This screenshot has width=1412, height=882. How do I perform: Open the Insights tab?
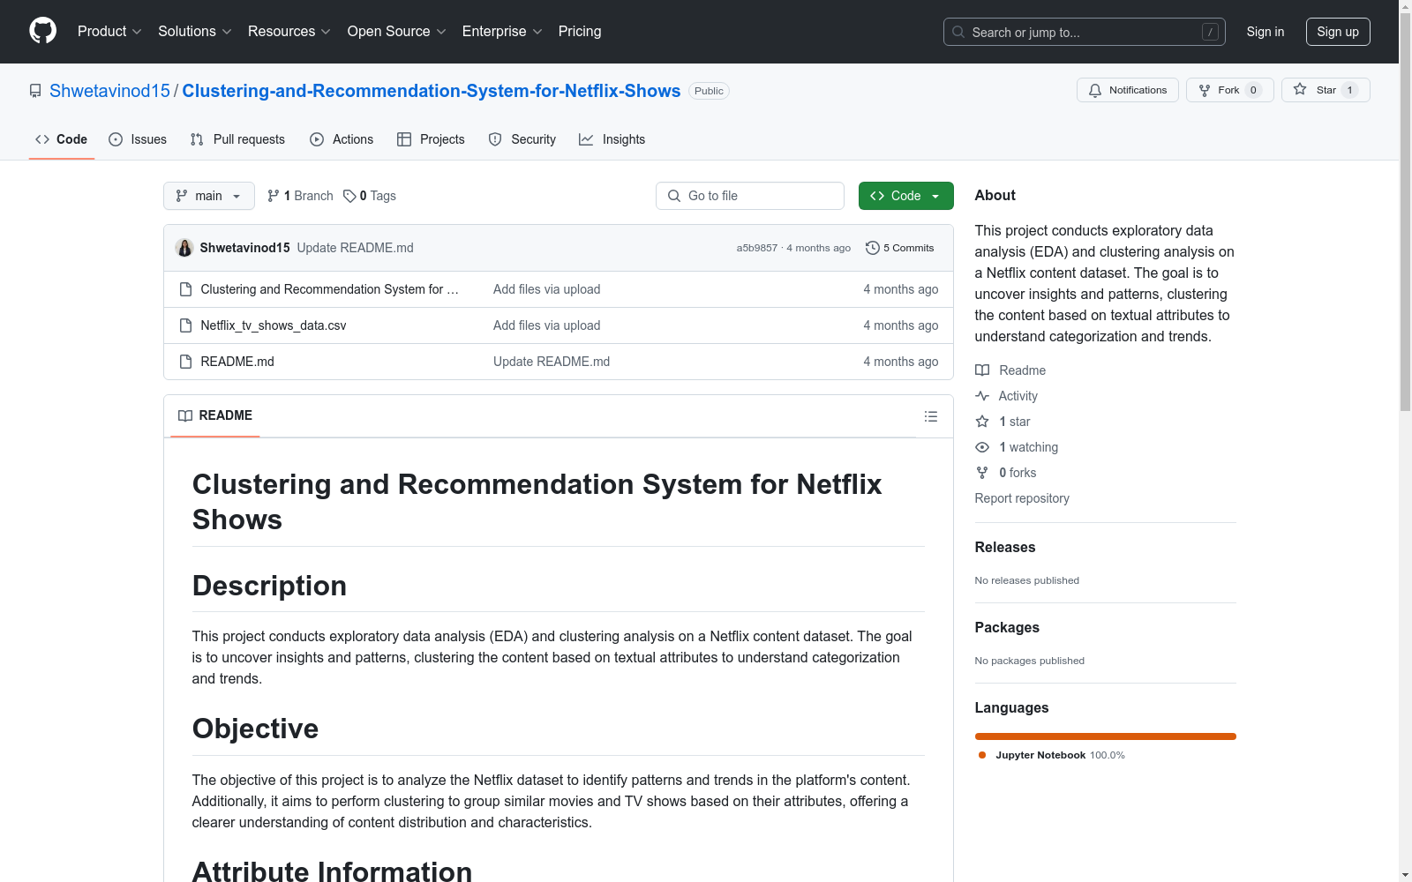click(612, 139)
